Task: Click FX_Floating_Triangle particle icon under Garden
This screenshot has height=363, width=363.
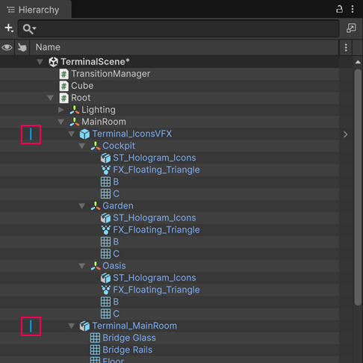Action: click(106, 230)
